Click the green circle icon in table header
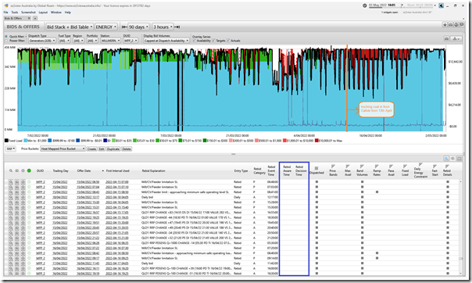Viewport: 472px width, 283px height. point(29,170)
